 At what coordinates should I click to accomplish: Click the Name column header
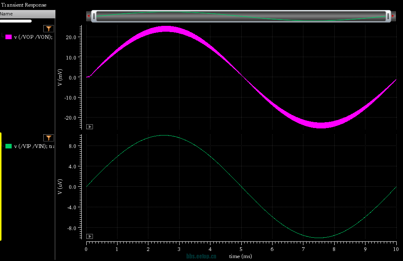[28, 14]
